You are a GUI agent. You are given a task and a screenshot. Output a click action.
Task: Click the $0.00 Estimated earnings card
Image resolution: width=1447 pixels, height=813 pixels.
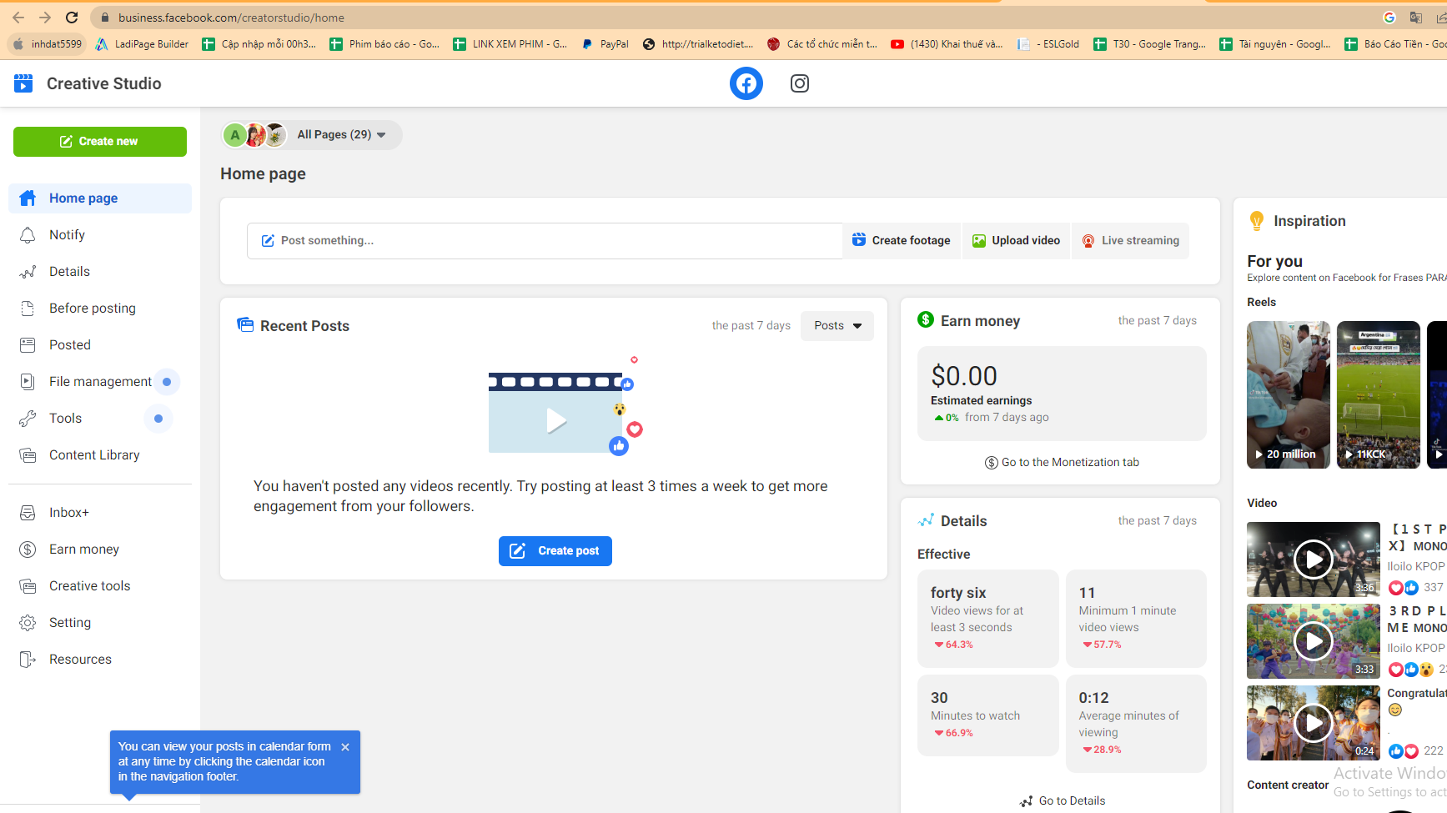(x=1062, y=394)
